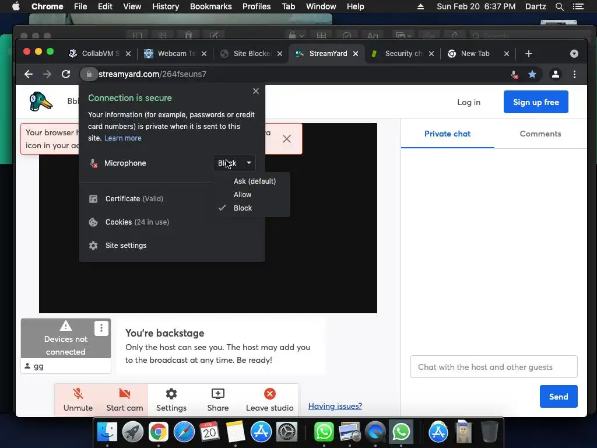Click the chat message input field

(494, 367)
